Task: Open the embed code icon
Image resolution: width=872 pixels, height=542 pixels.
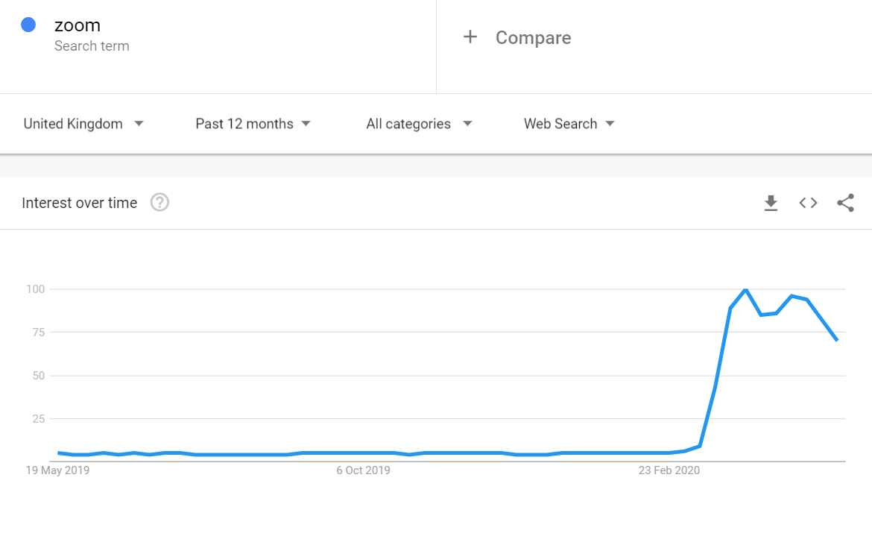Action: 808,203
